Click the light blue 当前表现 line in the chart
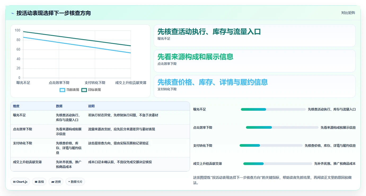Image resolution: width=366 pixels, height=196 pixels. click(x=77, y=45)
